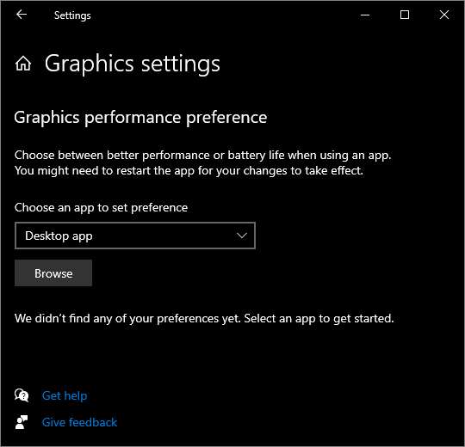The height and width of the screenshot is (447, 465).
Task: Open the Give feedback link
Action: tap(79, 422)
